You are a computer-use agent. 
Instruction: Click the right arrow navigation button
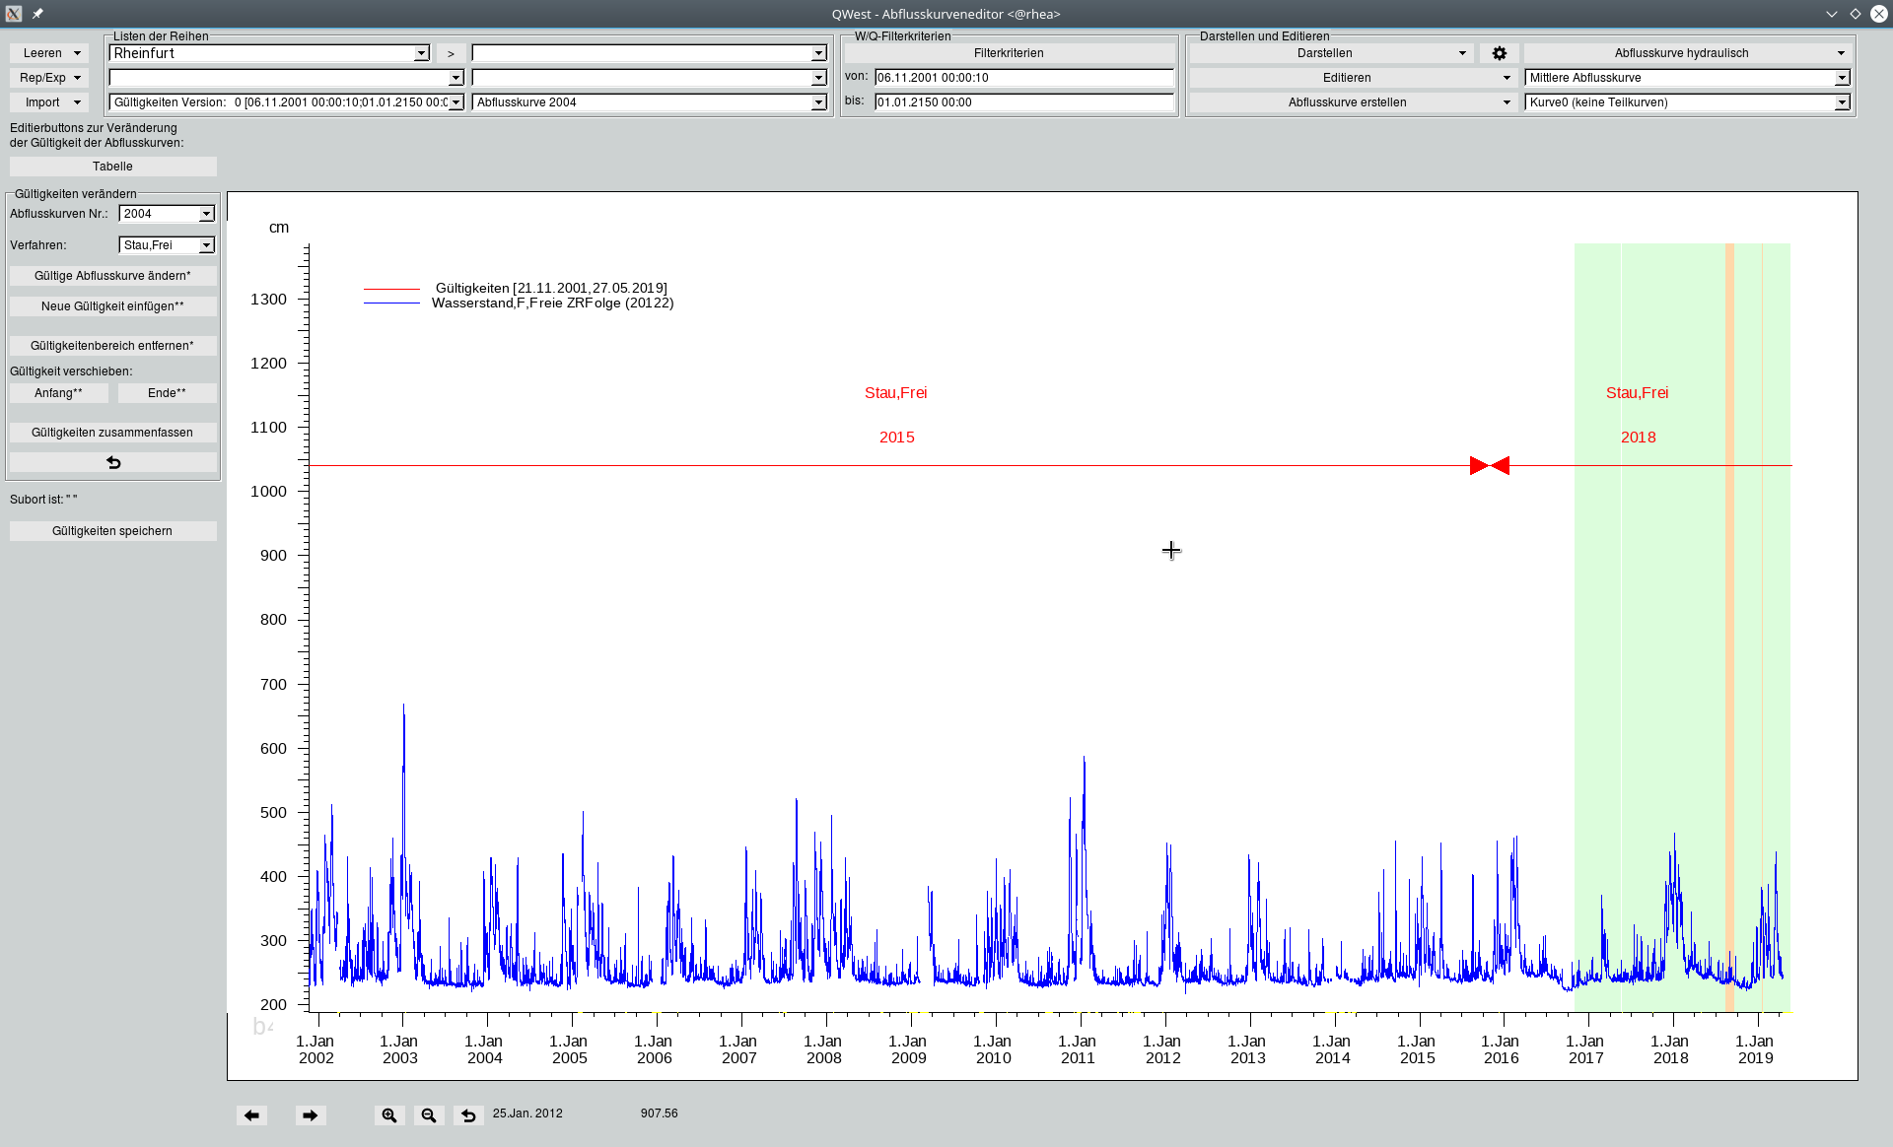(311, 1115)
